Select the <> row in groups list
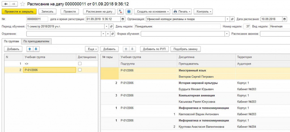The width and height of the screenshot is (290, 132). 49,64
